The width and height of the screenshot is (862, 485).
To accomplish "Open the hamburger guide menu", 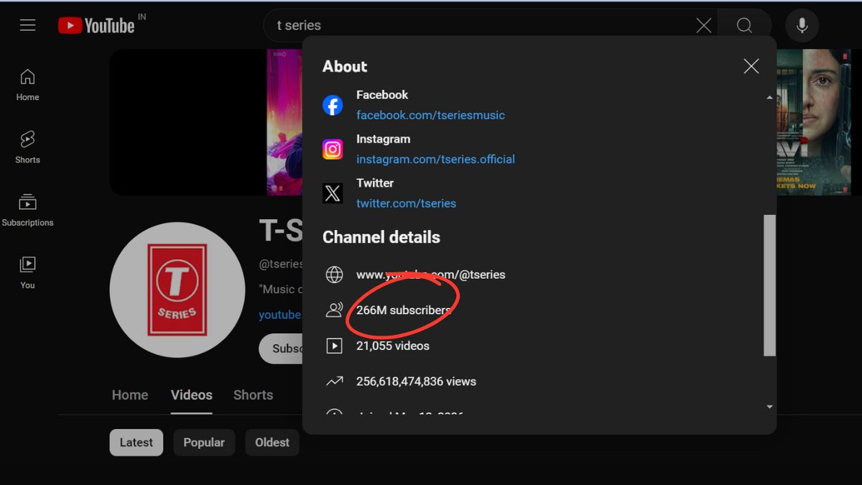I will pyautogui.click(x=27, y=26).
